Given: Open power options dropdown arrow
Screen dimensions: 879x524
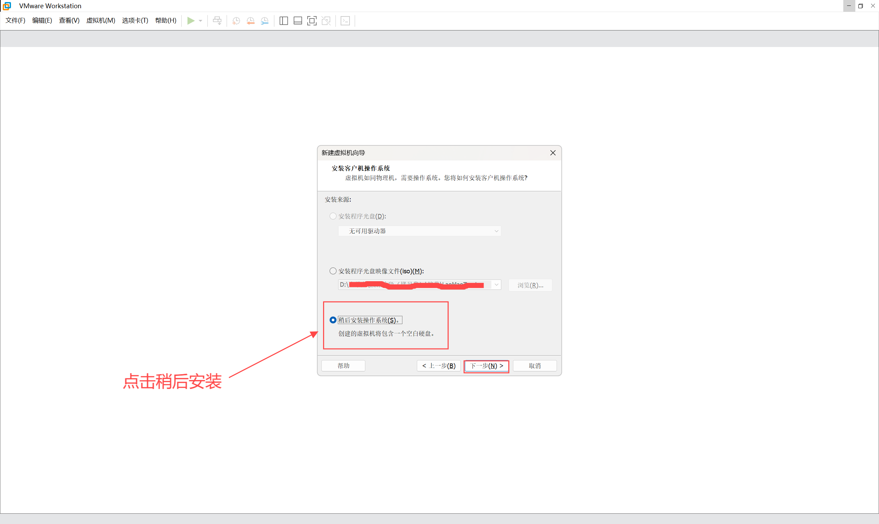Looking at the screenshot, I should click(201, 21).
